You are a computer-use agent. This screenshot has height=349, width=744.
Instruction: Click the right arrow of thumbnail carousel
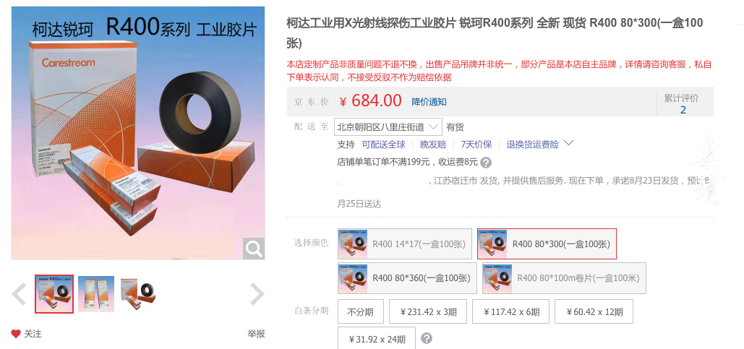coord(257,294)
